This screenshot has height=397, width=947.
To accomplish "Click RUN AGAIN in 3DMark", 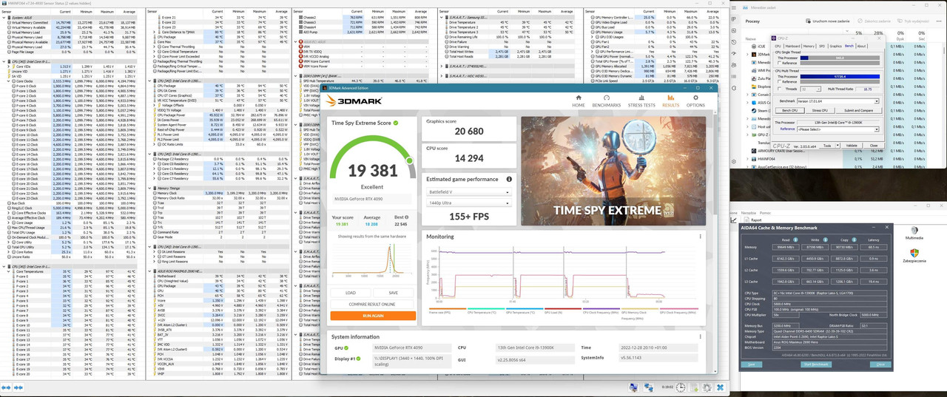I will tap(373, 316).
